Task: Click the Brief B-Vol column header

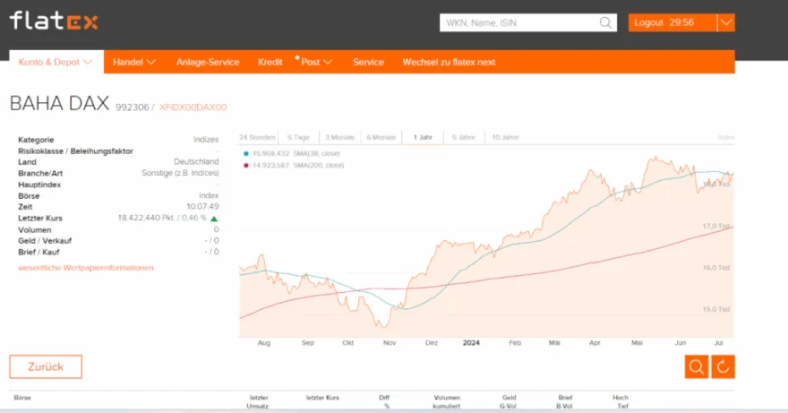Action: point(565,401)
